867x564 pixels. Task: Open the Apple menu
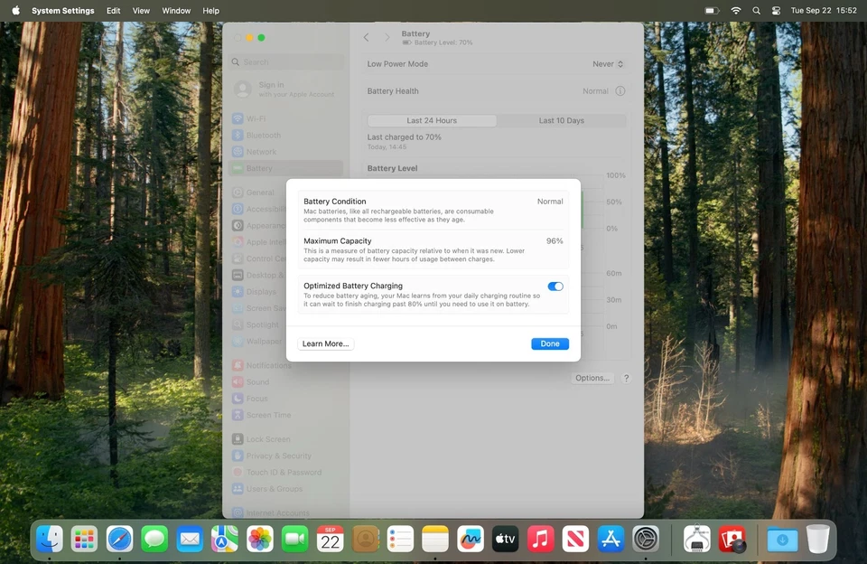(15, 11)
